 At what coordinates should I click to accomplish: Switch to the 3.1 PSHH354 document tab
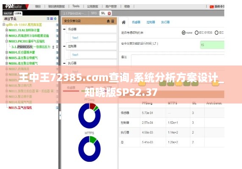tap(75, 14)
